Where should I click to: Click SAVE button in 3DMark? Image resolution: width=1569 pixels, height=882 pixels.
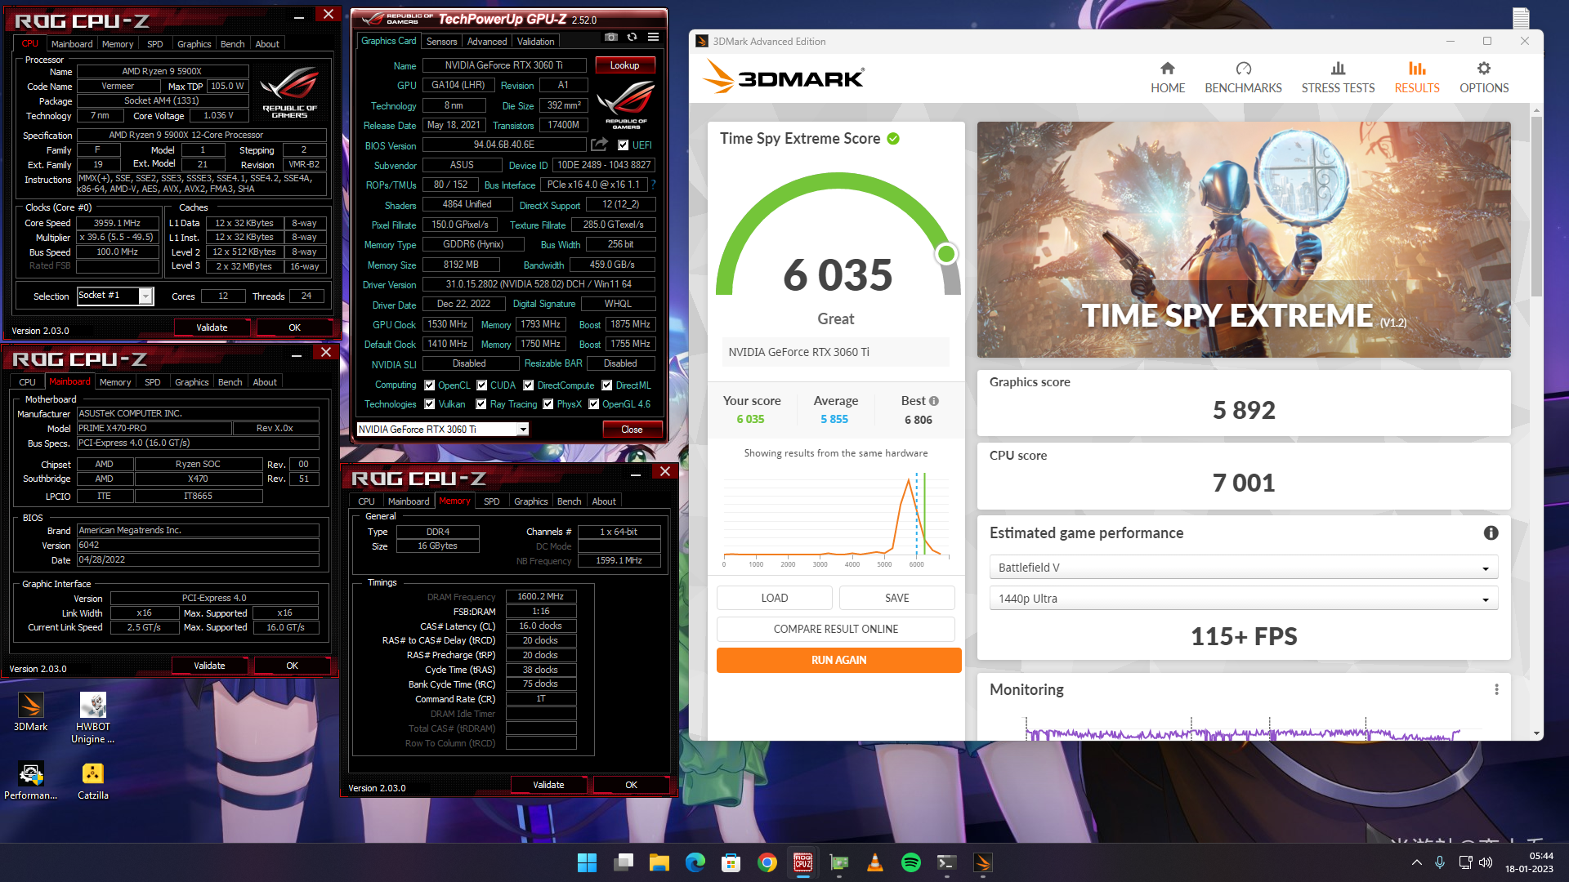click(896, 598)
